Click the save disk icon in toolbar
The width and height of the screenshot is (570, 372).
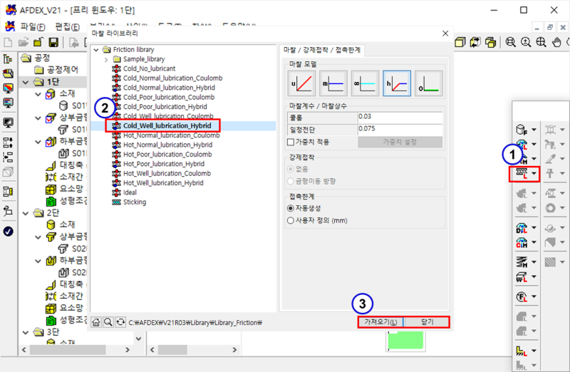(53, 43)
